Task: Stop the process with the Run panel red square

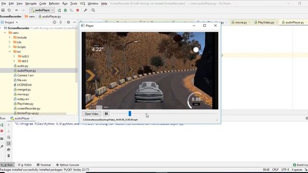Action: point(2,131)
